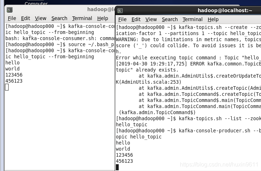Click 'opic hello_topic' line in front terminal
This screenshot has height=171, width=261.
tap(139, 137)
